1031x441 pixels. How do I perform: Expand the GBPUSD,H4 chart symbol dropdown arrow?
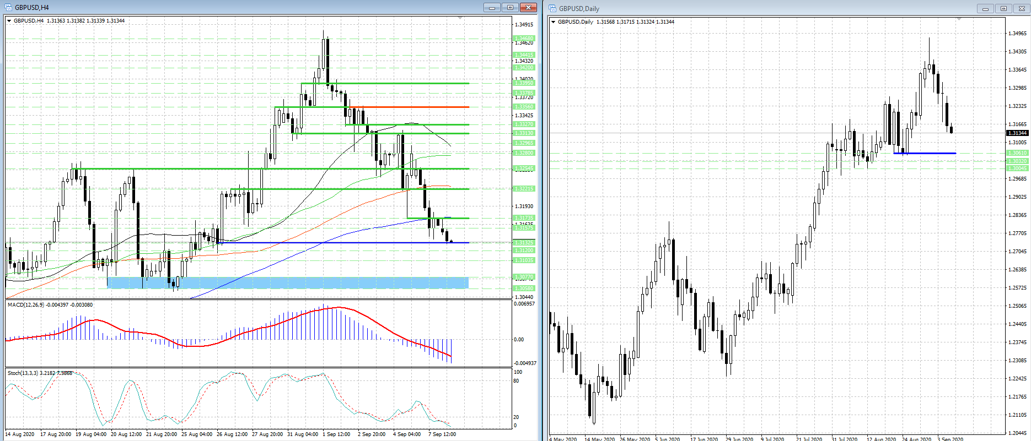(x=9, y=21)
